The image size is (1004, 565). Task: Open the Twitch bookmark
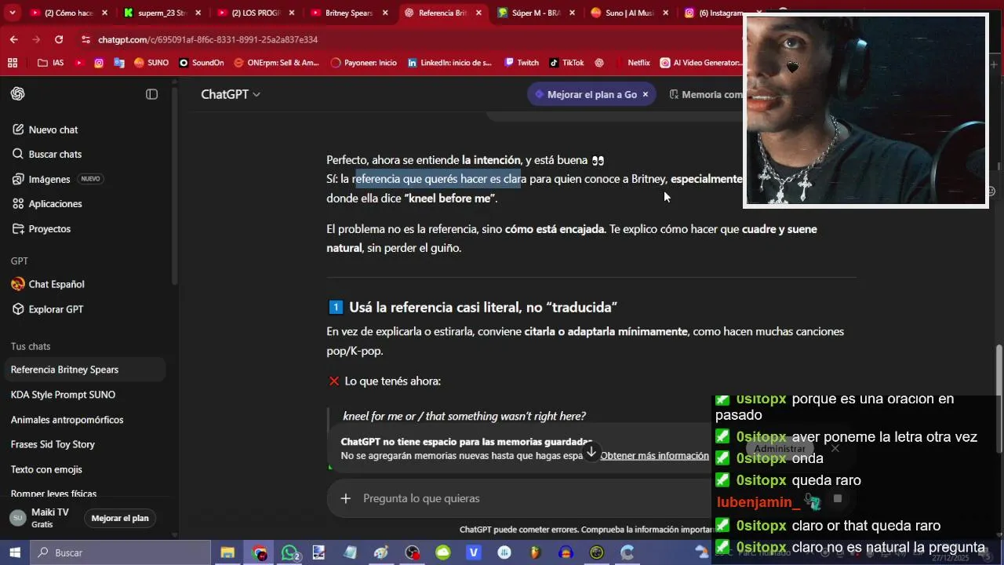coord(522,63)
